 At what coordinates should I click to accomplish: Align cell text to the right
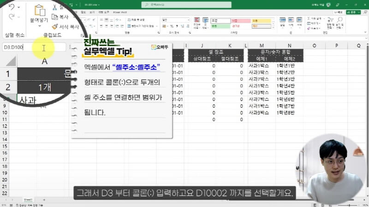(x=112, y=26)
